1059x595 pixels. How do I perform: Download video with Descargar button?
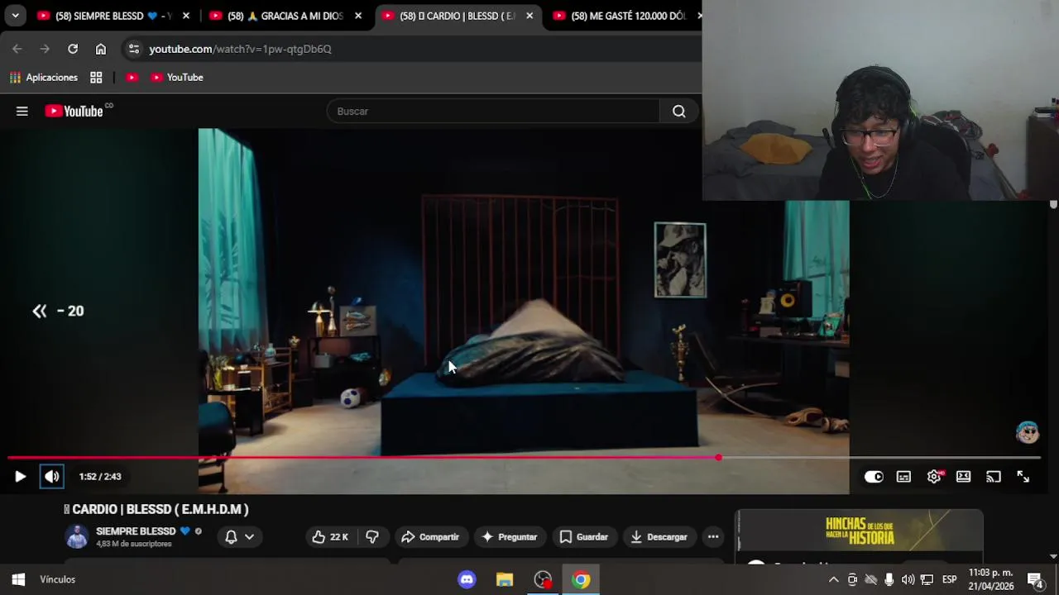[659, 537]
